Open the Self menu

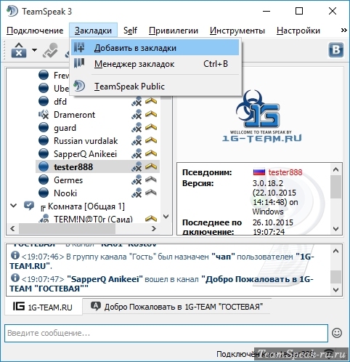point(130,31)
